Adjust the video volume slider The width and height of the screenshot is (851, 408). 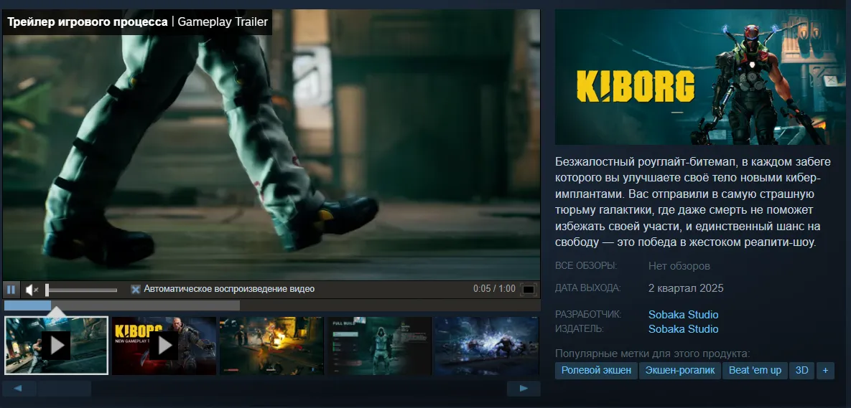click(81, 290)
